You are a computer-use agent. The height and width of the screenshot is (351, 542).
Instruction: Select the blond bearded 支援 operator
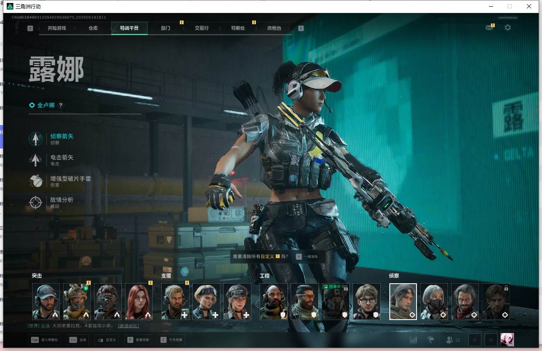coord(175,302)
